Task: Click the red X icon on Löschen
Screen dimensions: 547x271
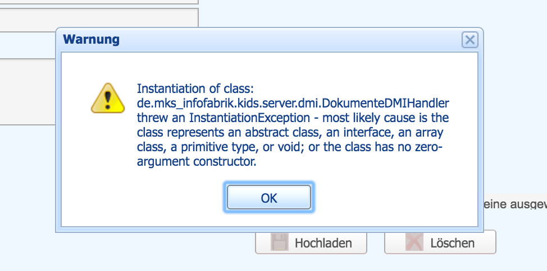Action: coord(414,242)
